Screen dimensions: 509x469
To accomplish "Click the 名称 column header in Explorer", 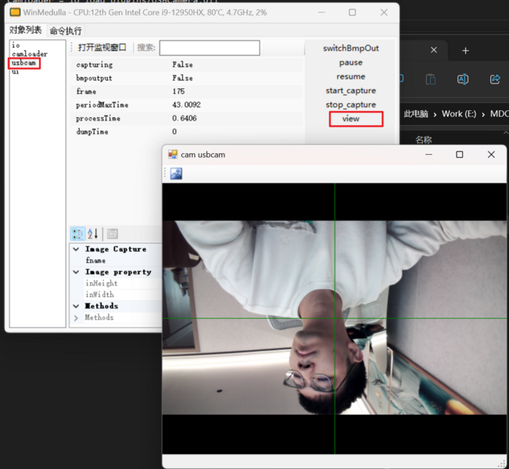I will [423, 140].
